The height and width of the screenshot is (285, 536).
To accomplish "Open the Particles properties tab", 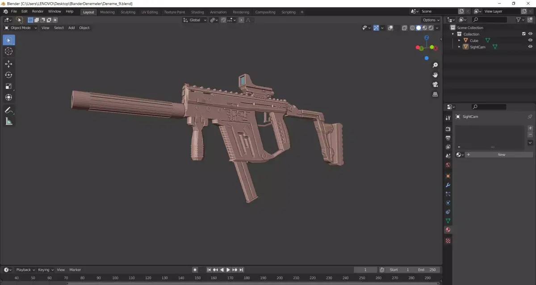I will (x=448, y=194).
